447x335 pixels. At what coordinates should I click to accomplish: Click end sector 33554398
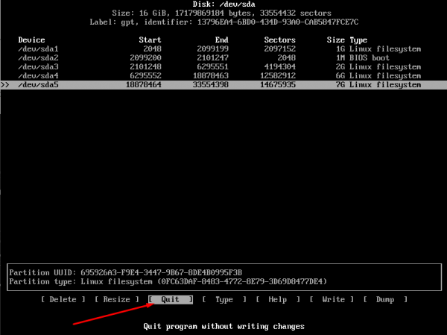[210, 85]
